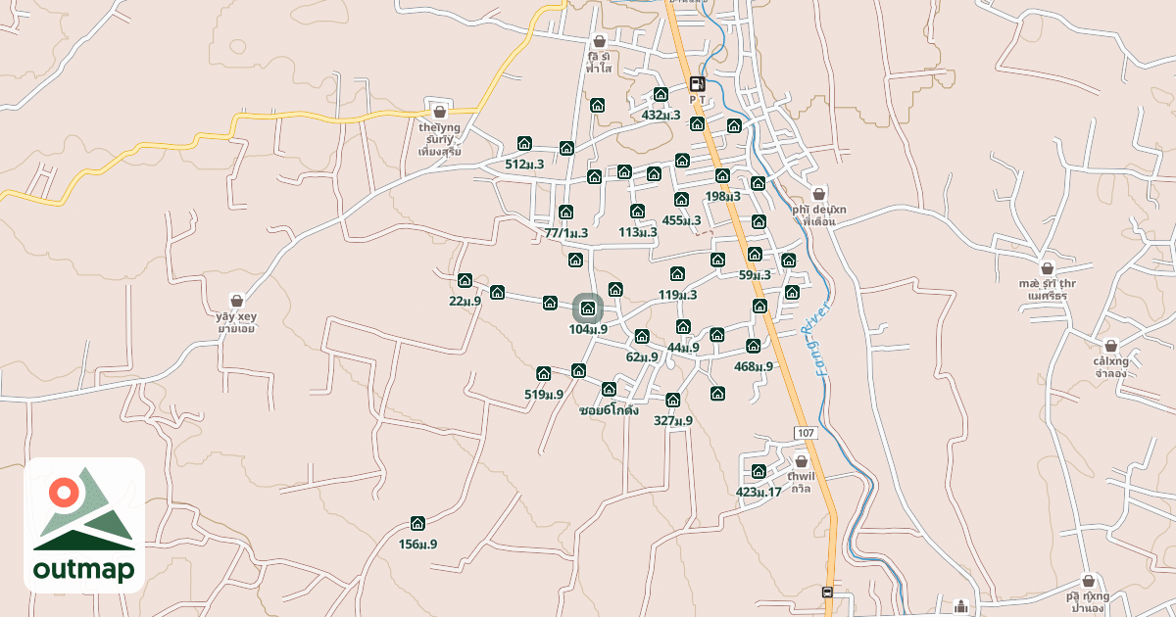Select the house marker labeled 62ม.9

tap(642, 336)
